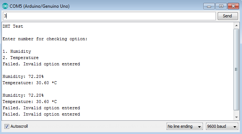This screenshot has height=134, width=242.
Task: Click the Autoscroll label text
Action: point(19,126)
